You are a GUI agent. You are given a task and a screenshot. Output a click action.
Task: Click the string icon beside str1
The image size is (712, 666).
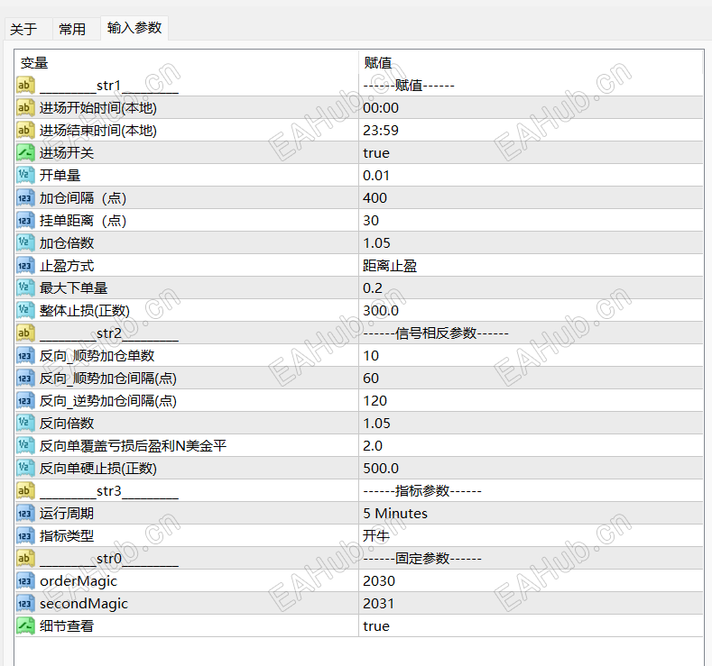click(x=25, y=86)
